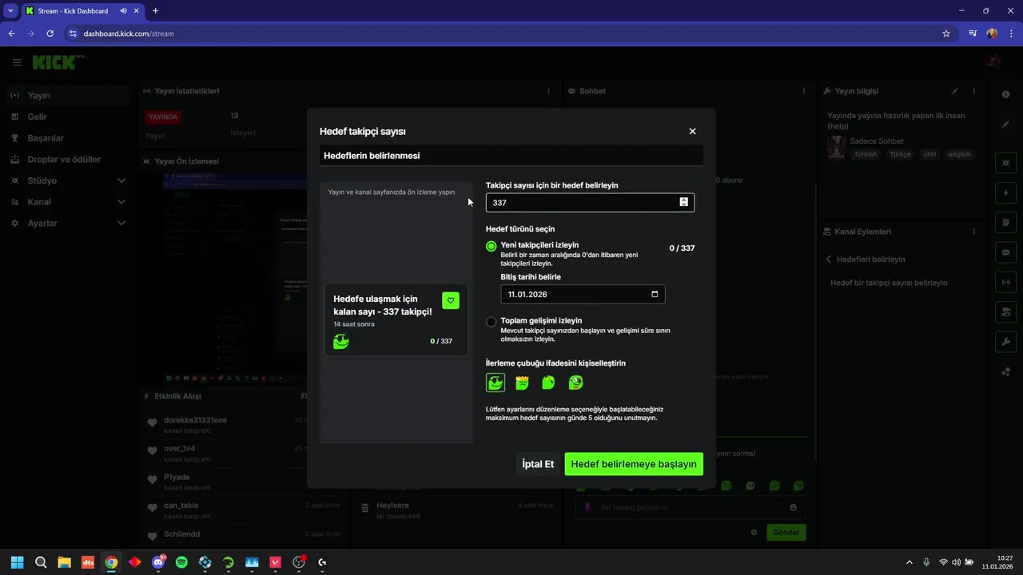Open the chat emoji picker
This screenshot has height=575, width=1023.
[793, 507]
